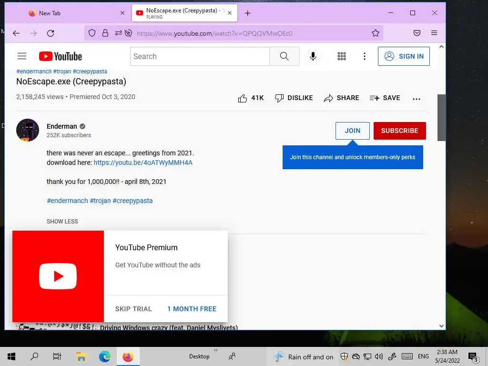This screenshot has width=488, height=366.
Task: Close the New Tab tab
Action: pyautogui.click(x=122, y=13)
